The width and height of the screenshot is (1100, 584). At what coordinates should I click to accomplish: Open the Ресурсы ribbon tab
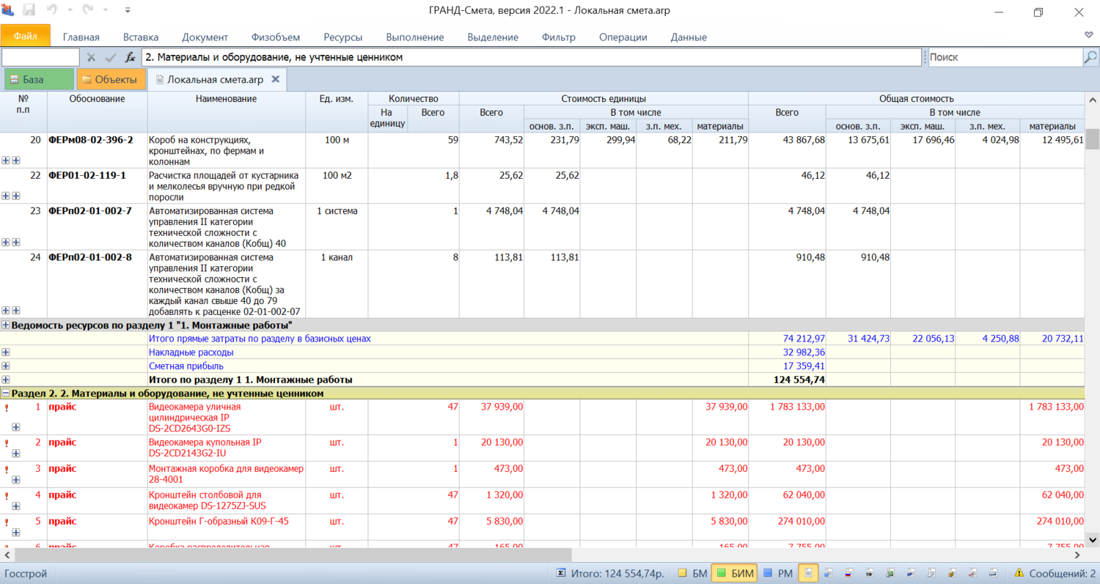342,37
